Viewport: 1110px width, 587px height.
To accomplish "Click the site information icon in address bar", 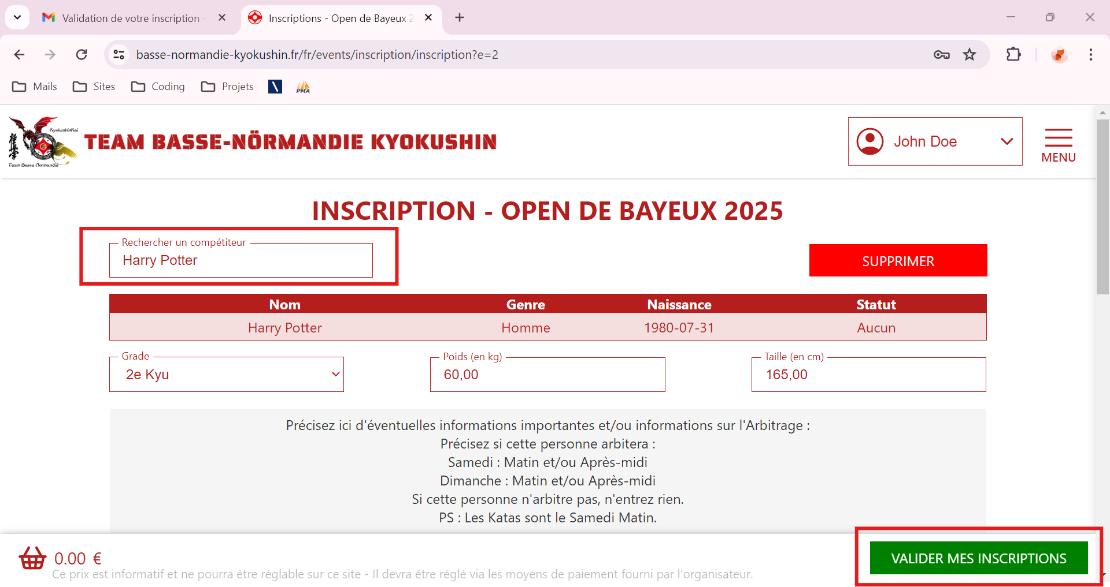I will [119, 55].
